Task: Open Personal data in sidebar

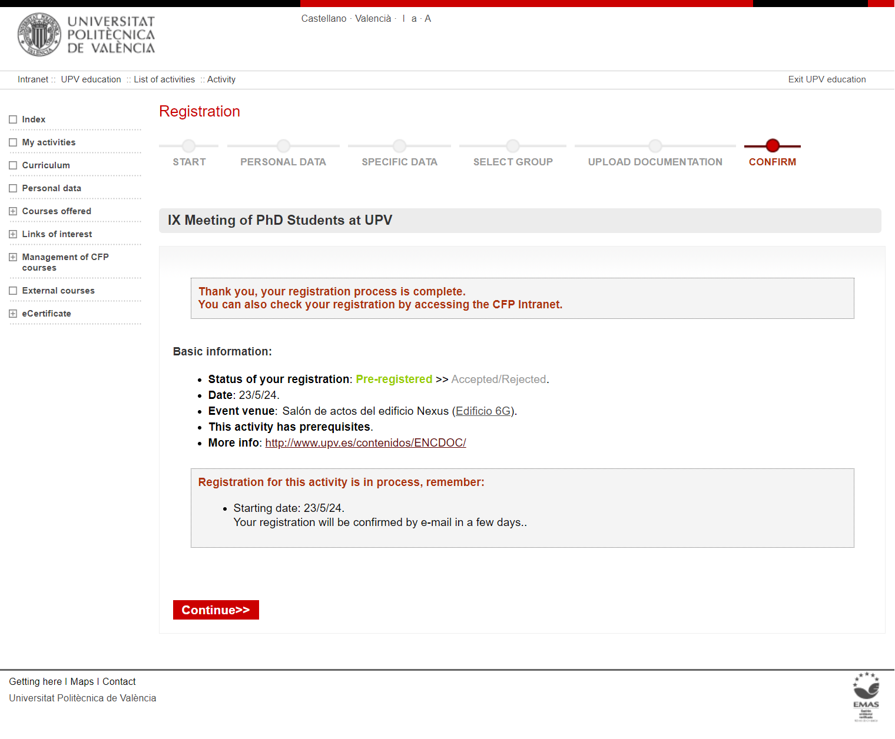Action: (x=51, y=188)
